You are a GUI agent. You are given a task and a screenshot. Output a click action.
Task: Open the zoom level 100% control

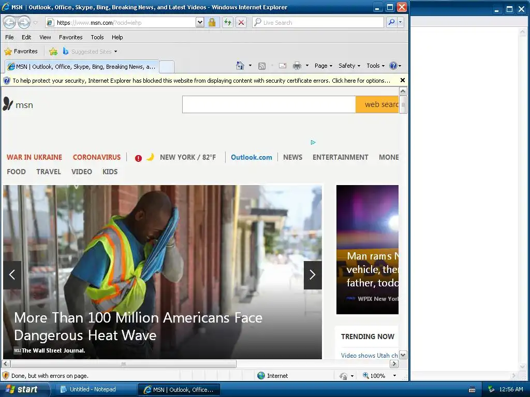pos(379,376)
